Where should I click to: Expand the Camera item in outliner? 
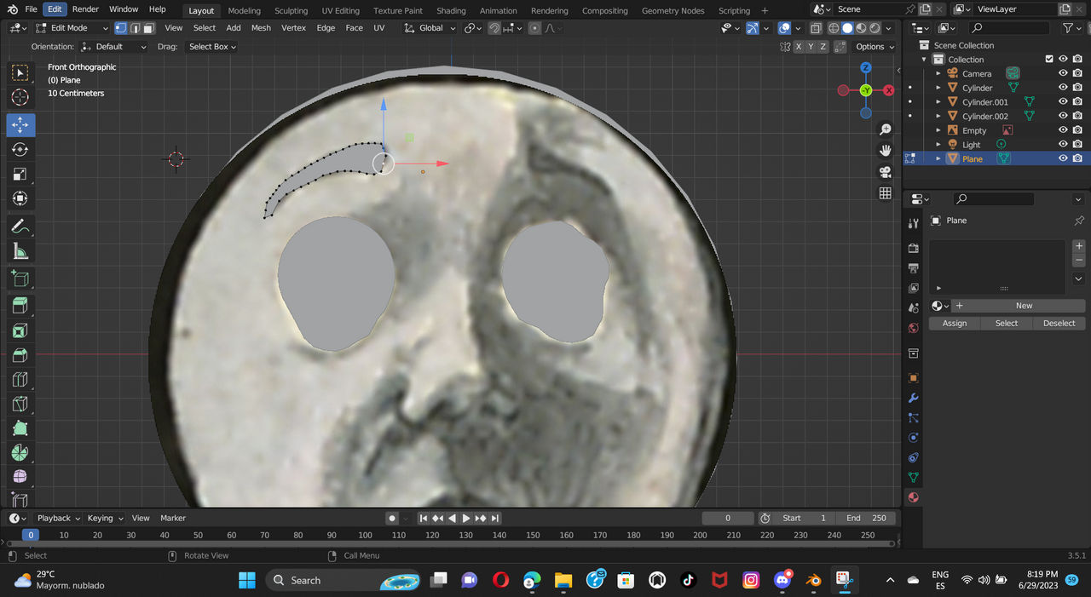point(938,74)
